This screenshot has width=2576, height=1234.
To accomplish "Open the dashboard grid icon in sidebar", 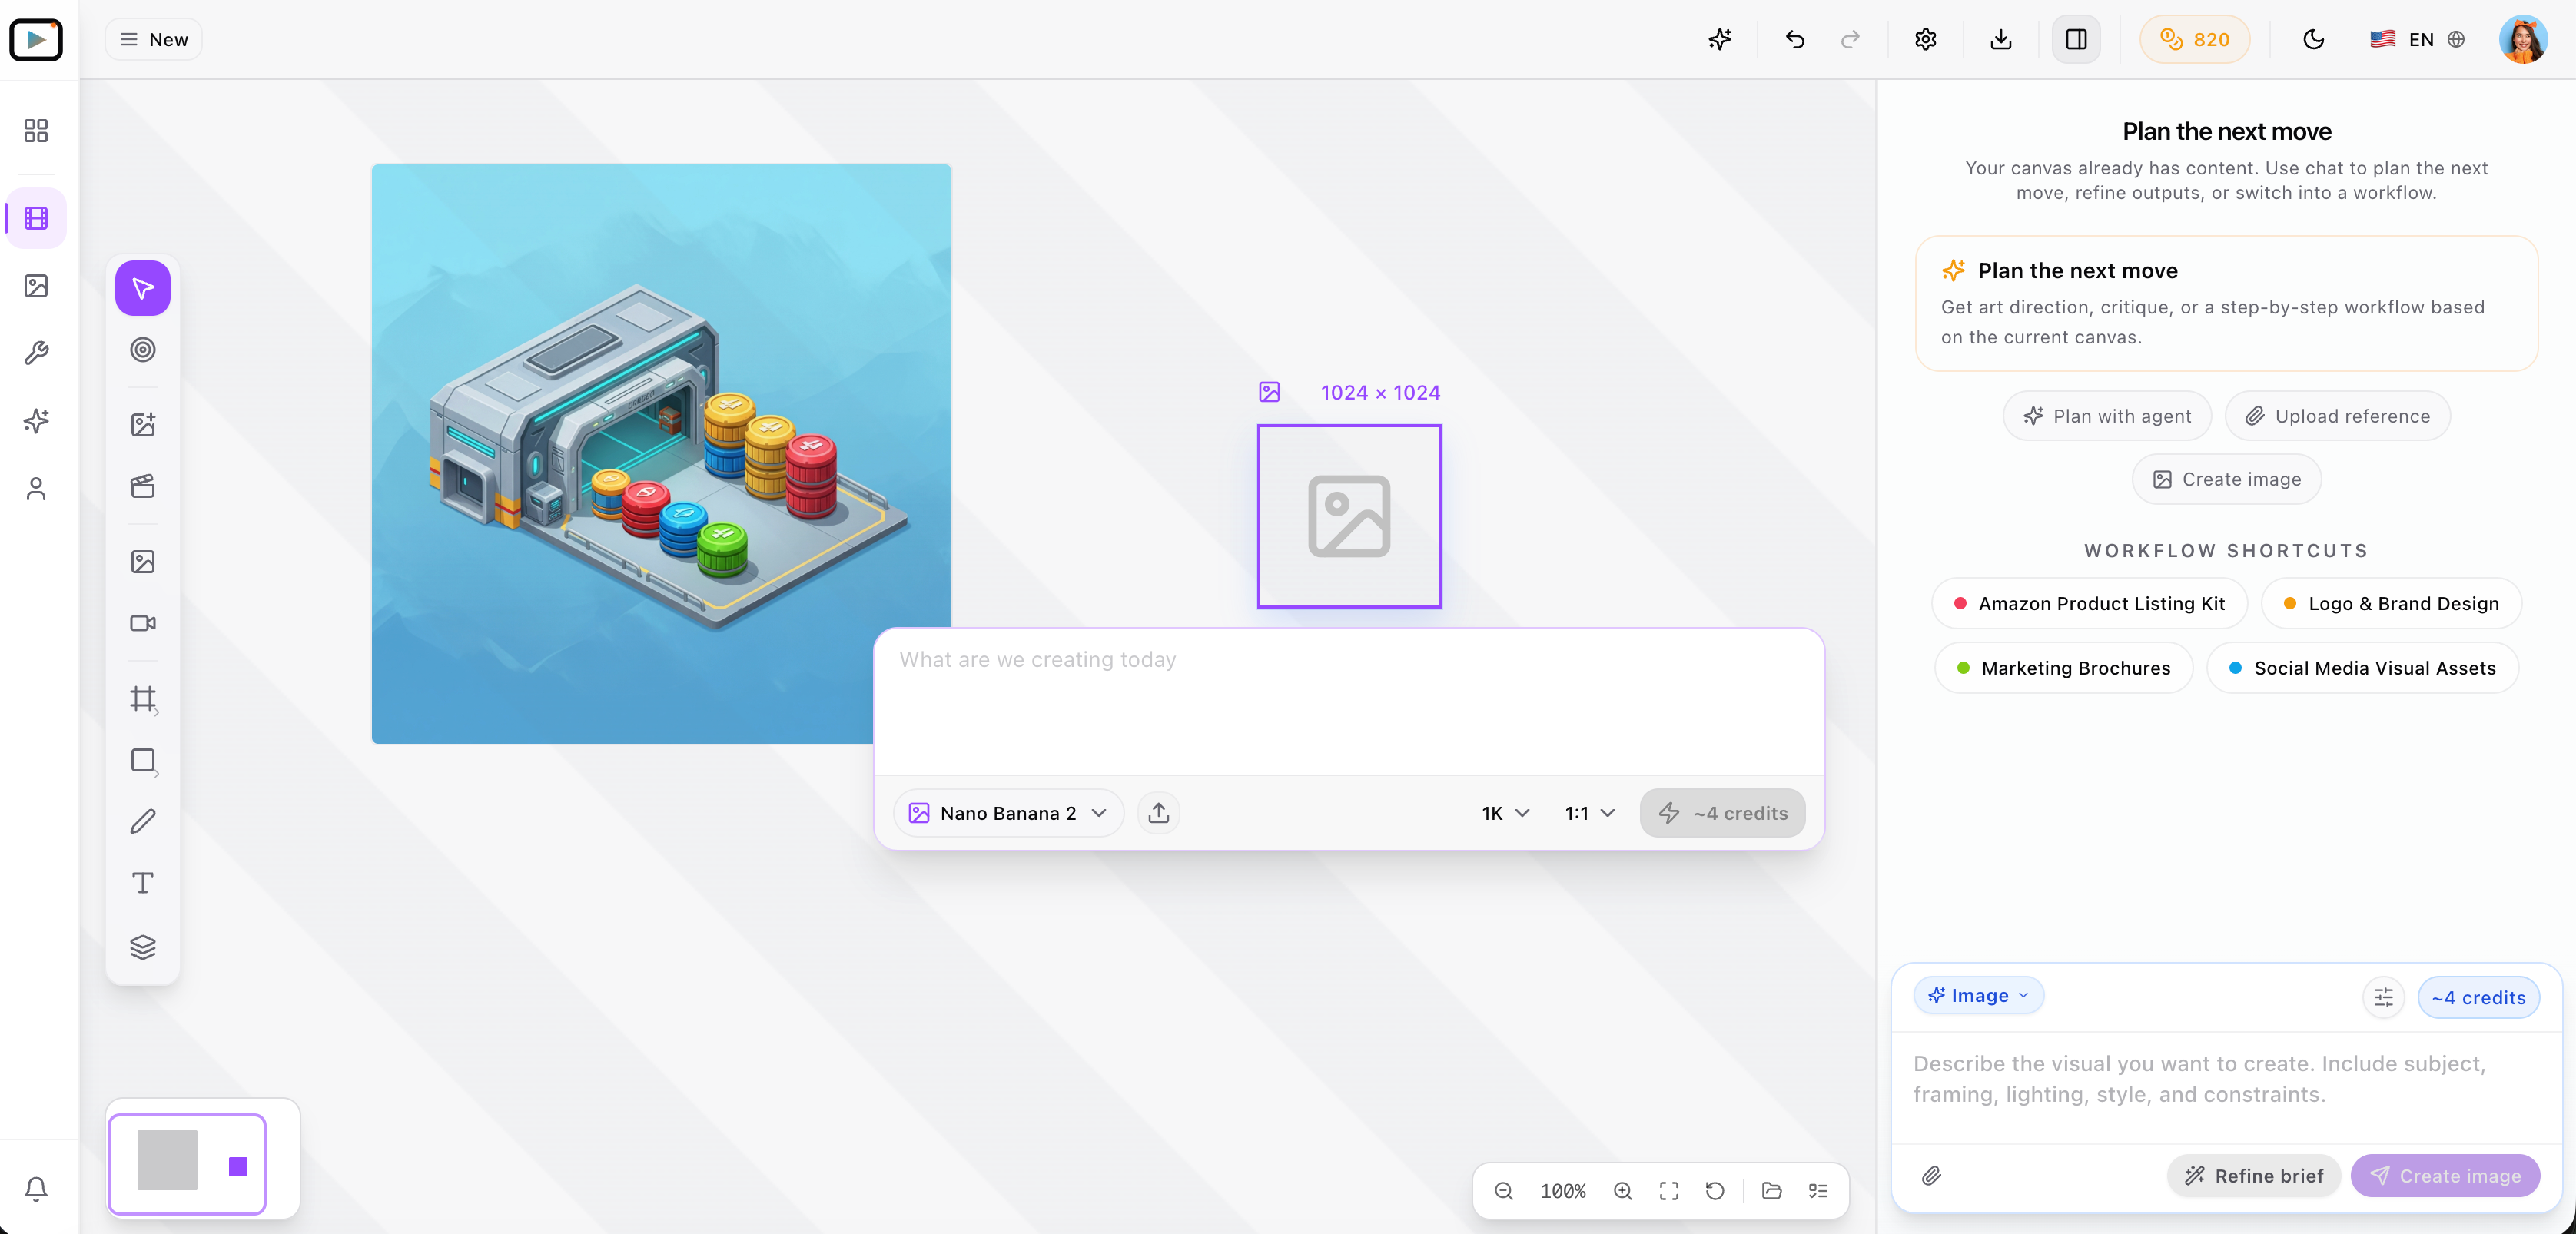I will 36,131.
